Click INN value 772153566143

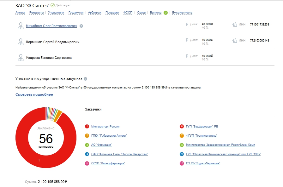(x=260, y=41)
